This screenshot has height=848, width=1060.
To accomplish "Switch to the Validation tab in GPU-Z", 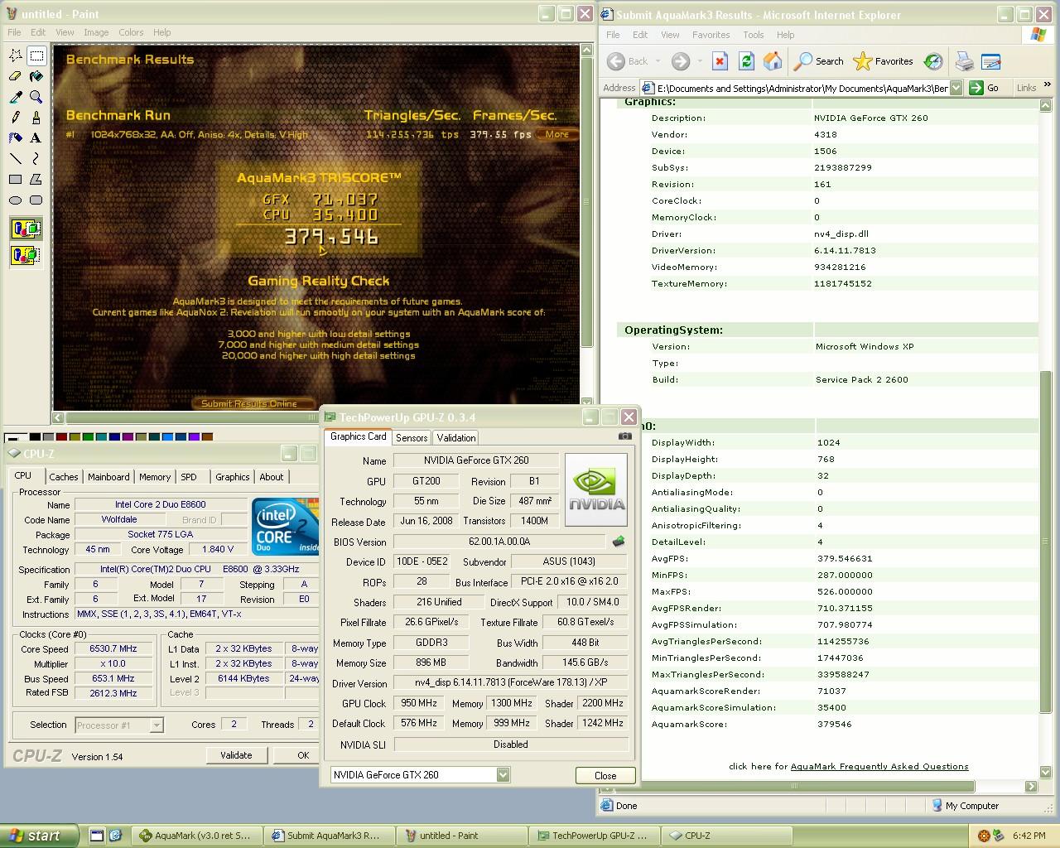I will point(456,438).
